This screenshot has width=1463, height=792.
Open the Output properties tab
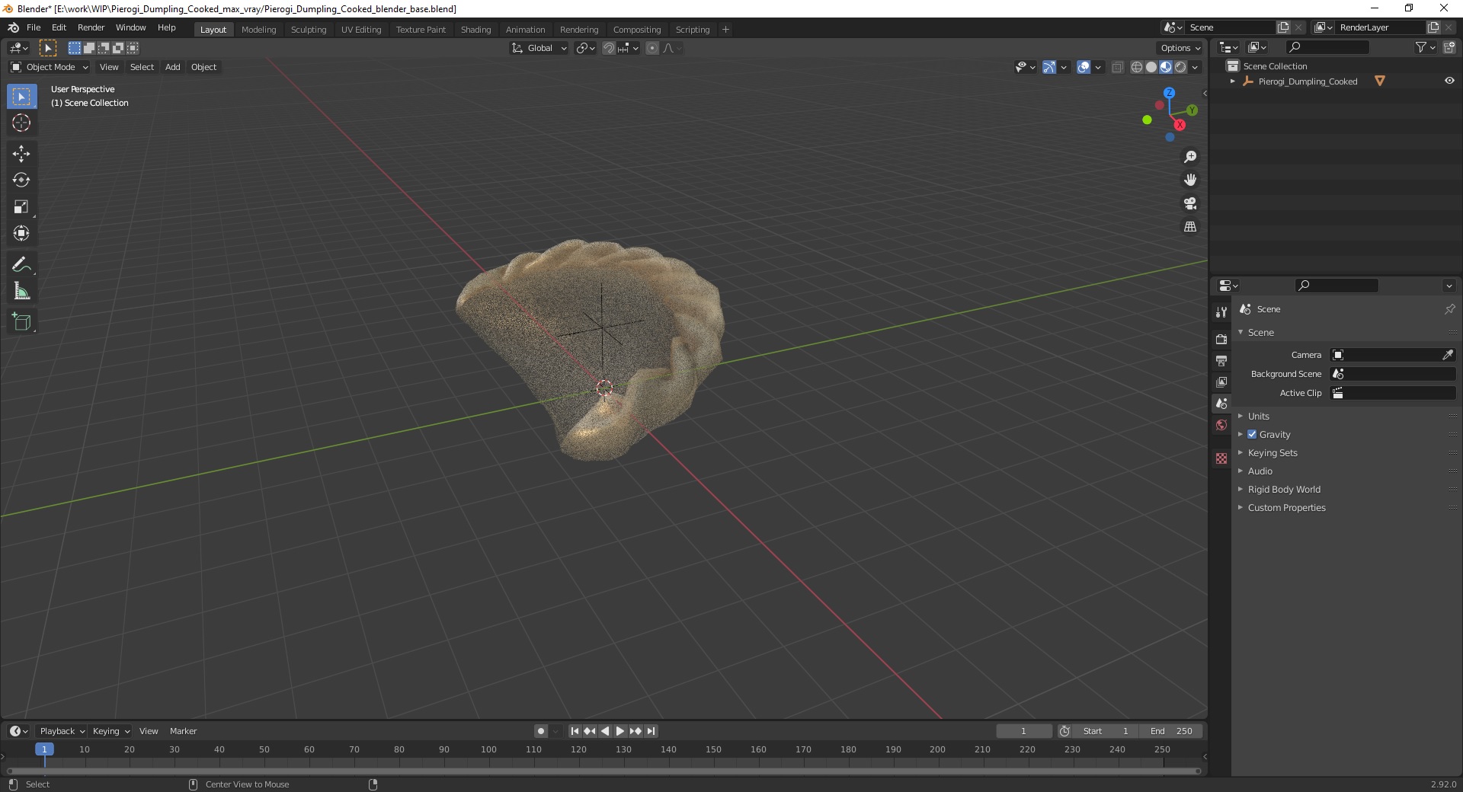click(1221, 360)
